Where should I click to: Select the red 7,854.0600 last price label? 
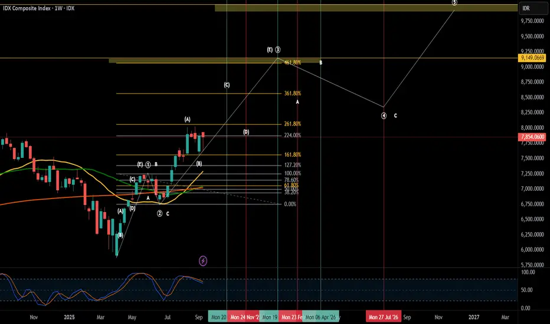pos(532,137)
